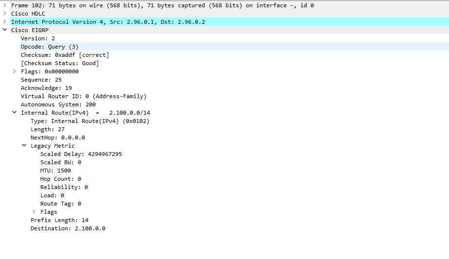Click the Version: 2 field

coord(38,38)
